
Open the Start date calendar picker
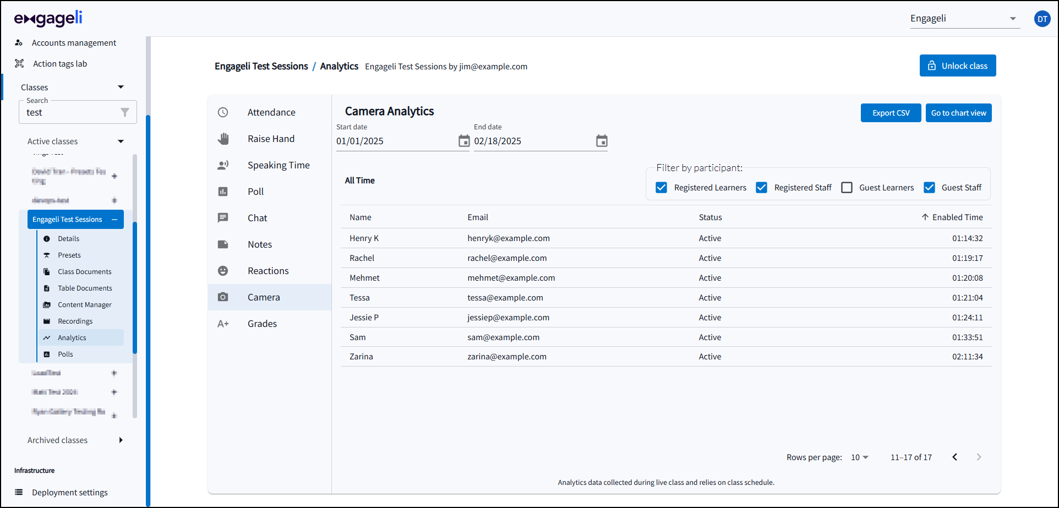(x=464, y=141)
